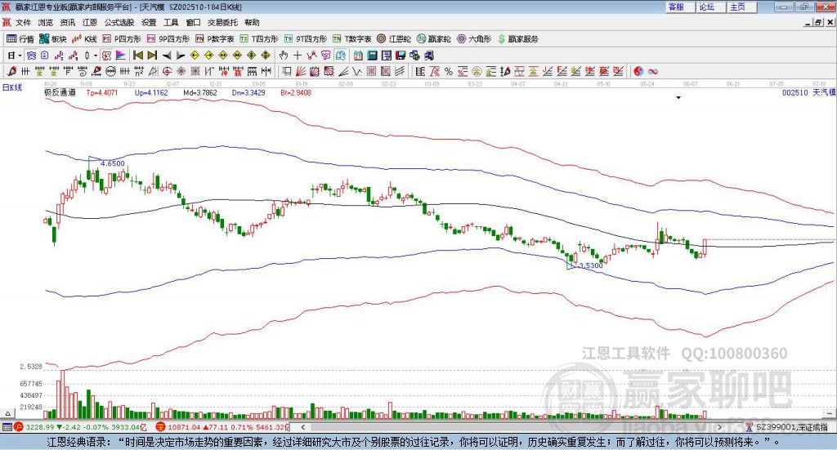This screenshot has height=450, width=837.
Task: Select the red pencil drawing tool
Action: 11,71
